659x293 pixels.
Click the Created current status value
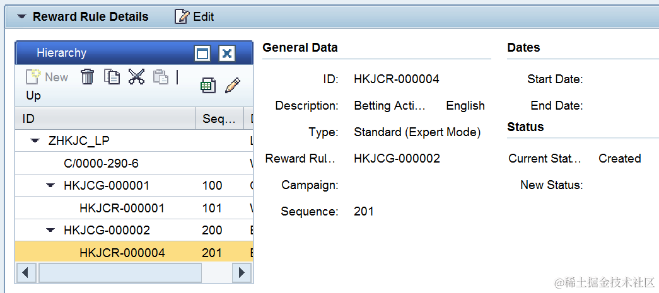click(619, 159)
